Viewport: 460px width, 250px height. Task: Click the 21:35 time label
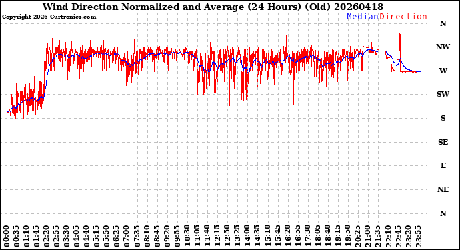tap(377, 236)
